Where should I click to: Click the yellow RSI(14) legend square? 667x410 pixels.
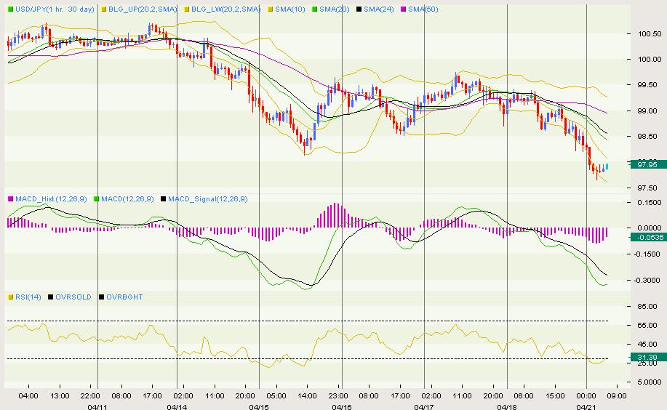10,297
